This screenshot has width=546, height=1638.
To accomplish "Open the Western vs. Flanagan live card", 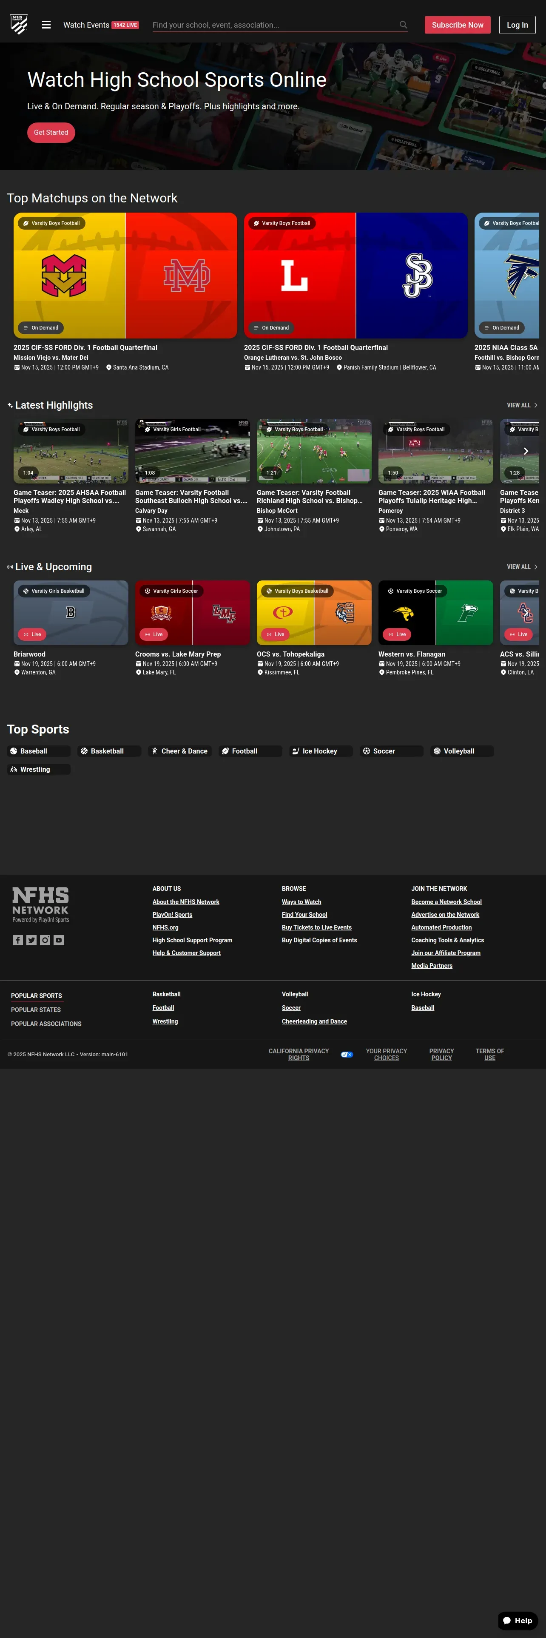I will pos(435,612).
